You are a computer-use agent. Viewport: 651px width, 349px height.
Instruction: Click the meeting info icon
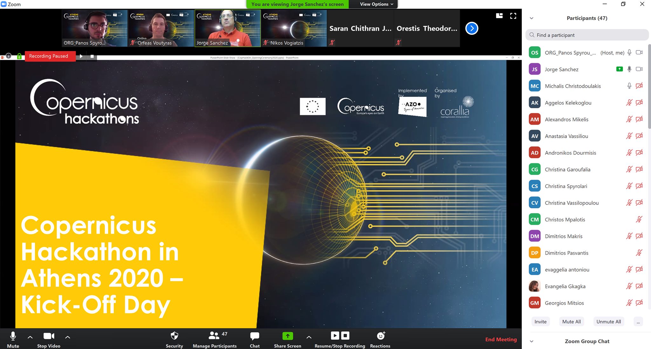[x=9, y=56]
